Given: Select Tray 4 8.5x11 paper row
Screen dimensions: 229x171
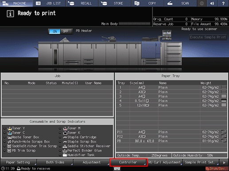Looking at the screenshot, I should (x=171, y=101).
